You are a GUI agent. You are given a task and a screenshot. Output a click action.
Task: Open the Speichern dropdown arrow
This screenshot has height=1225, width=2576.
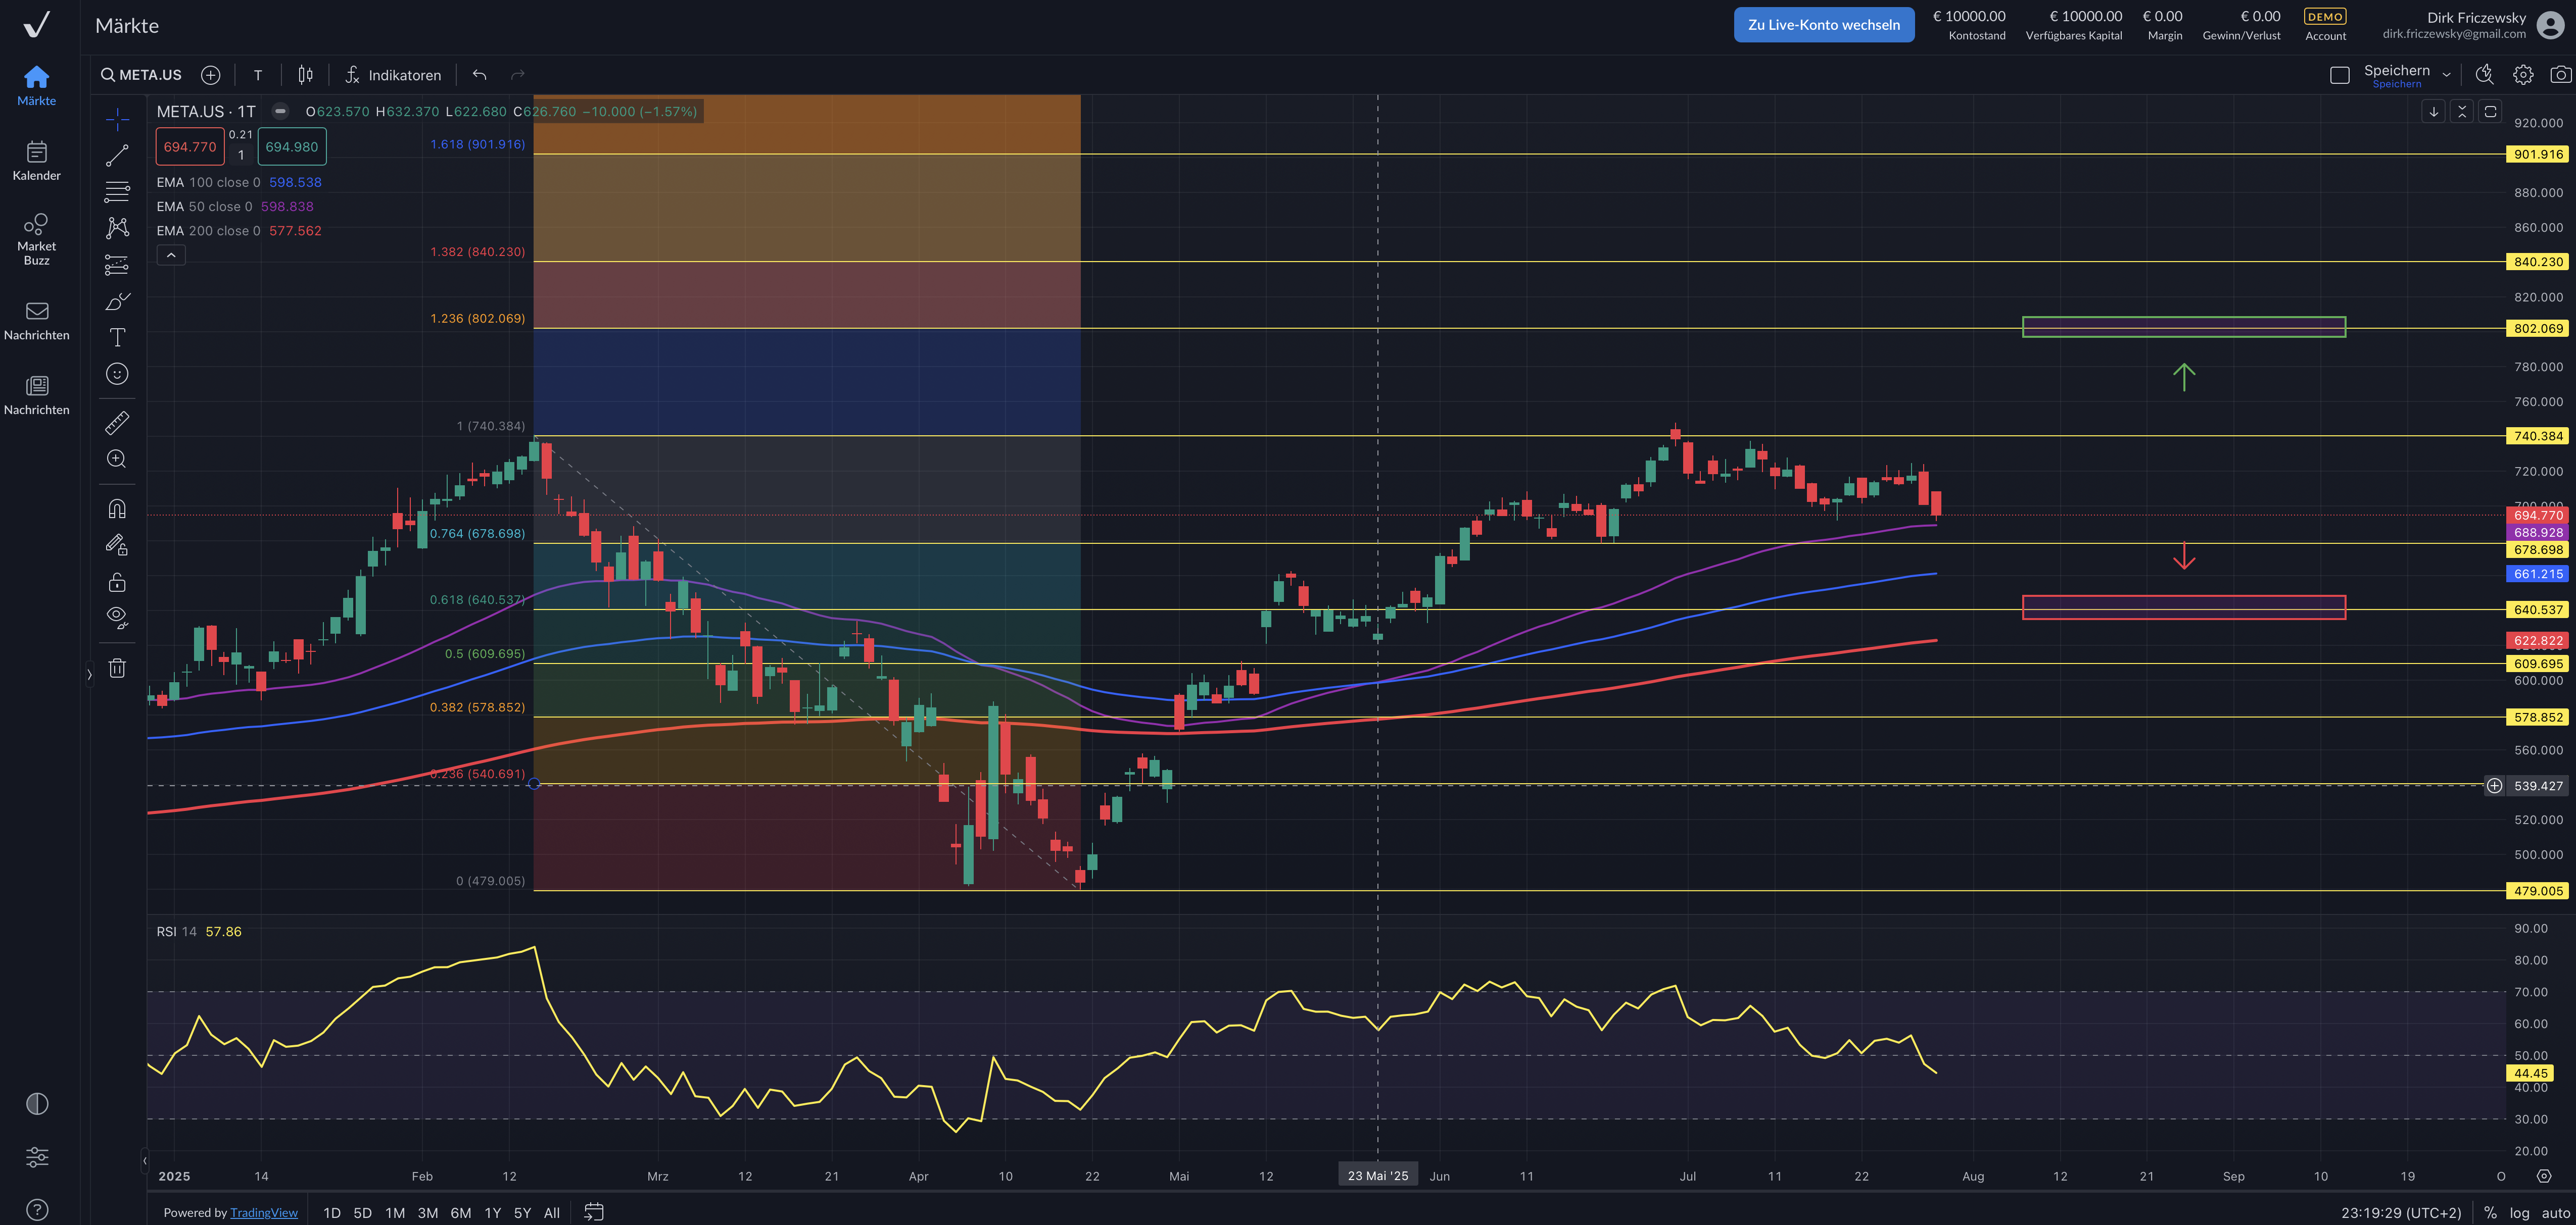click(x=2446, y=75)
